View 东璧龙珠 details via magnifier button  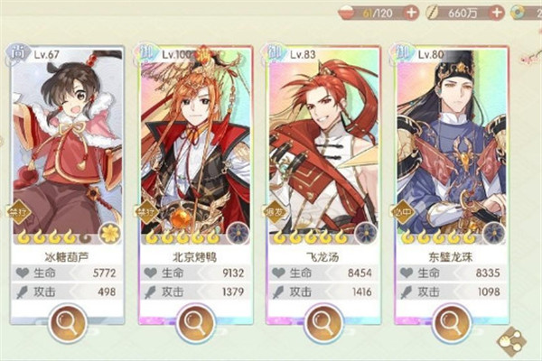click(452, 323)
